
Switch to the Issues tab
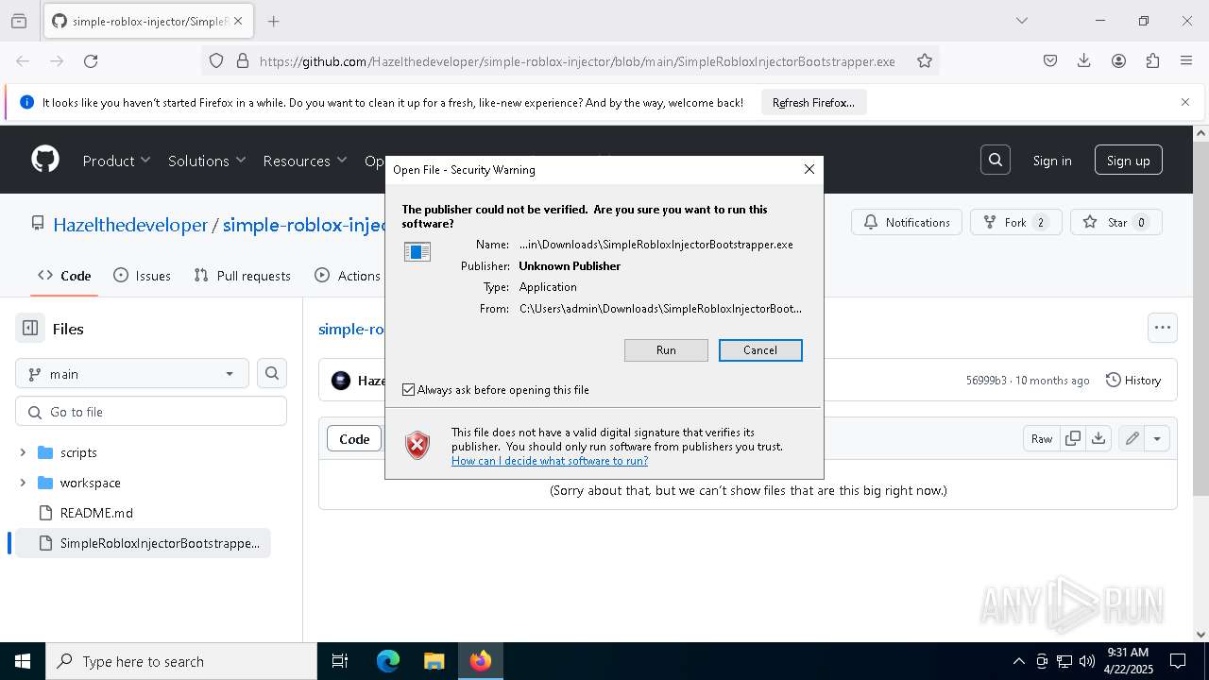[142, 276]
